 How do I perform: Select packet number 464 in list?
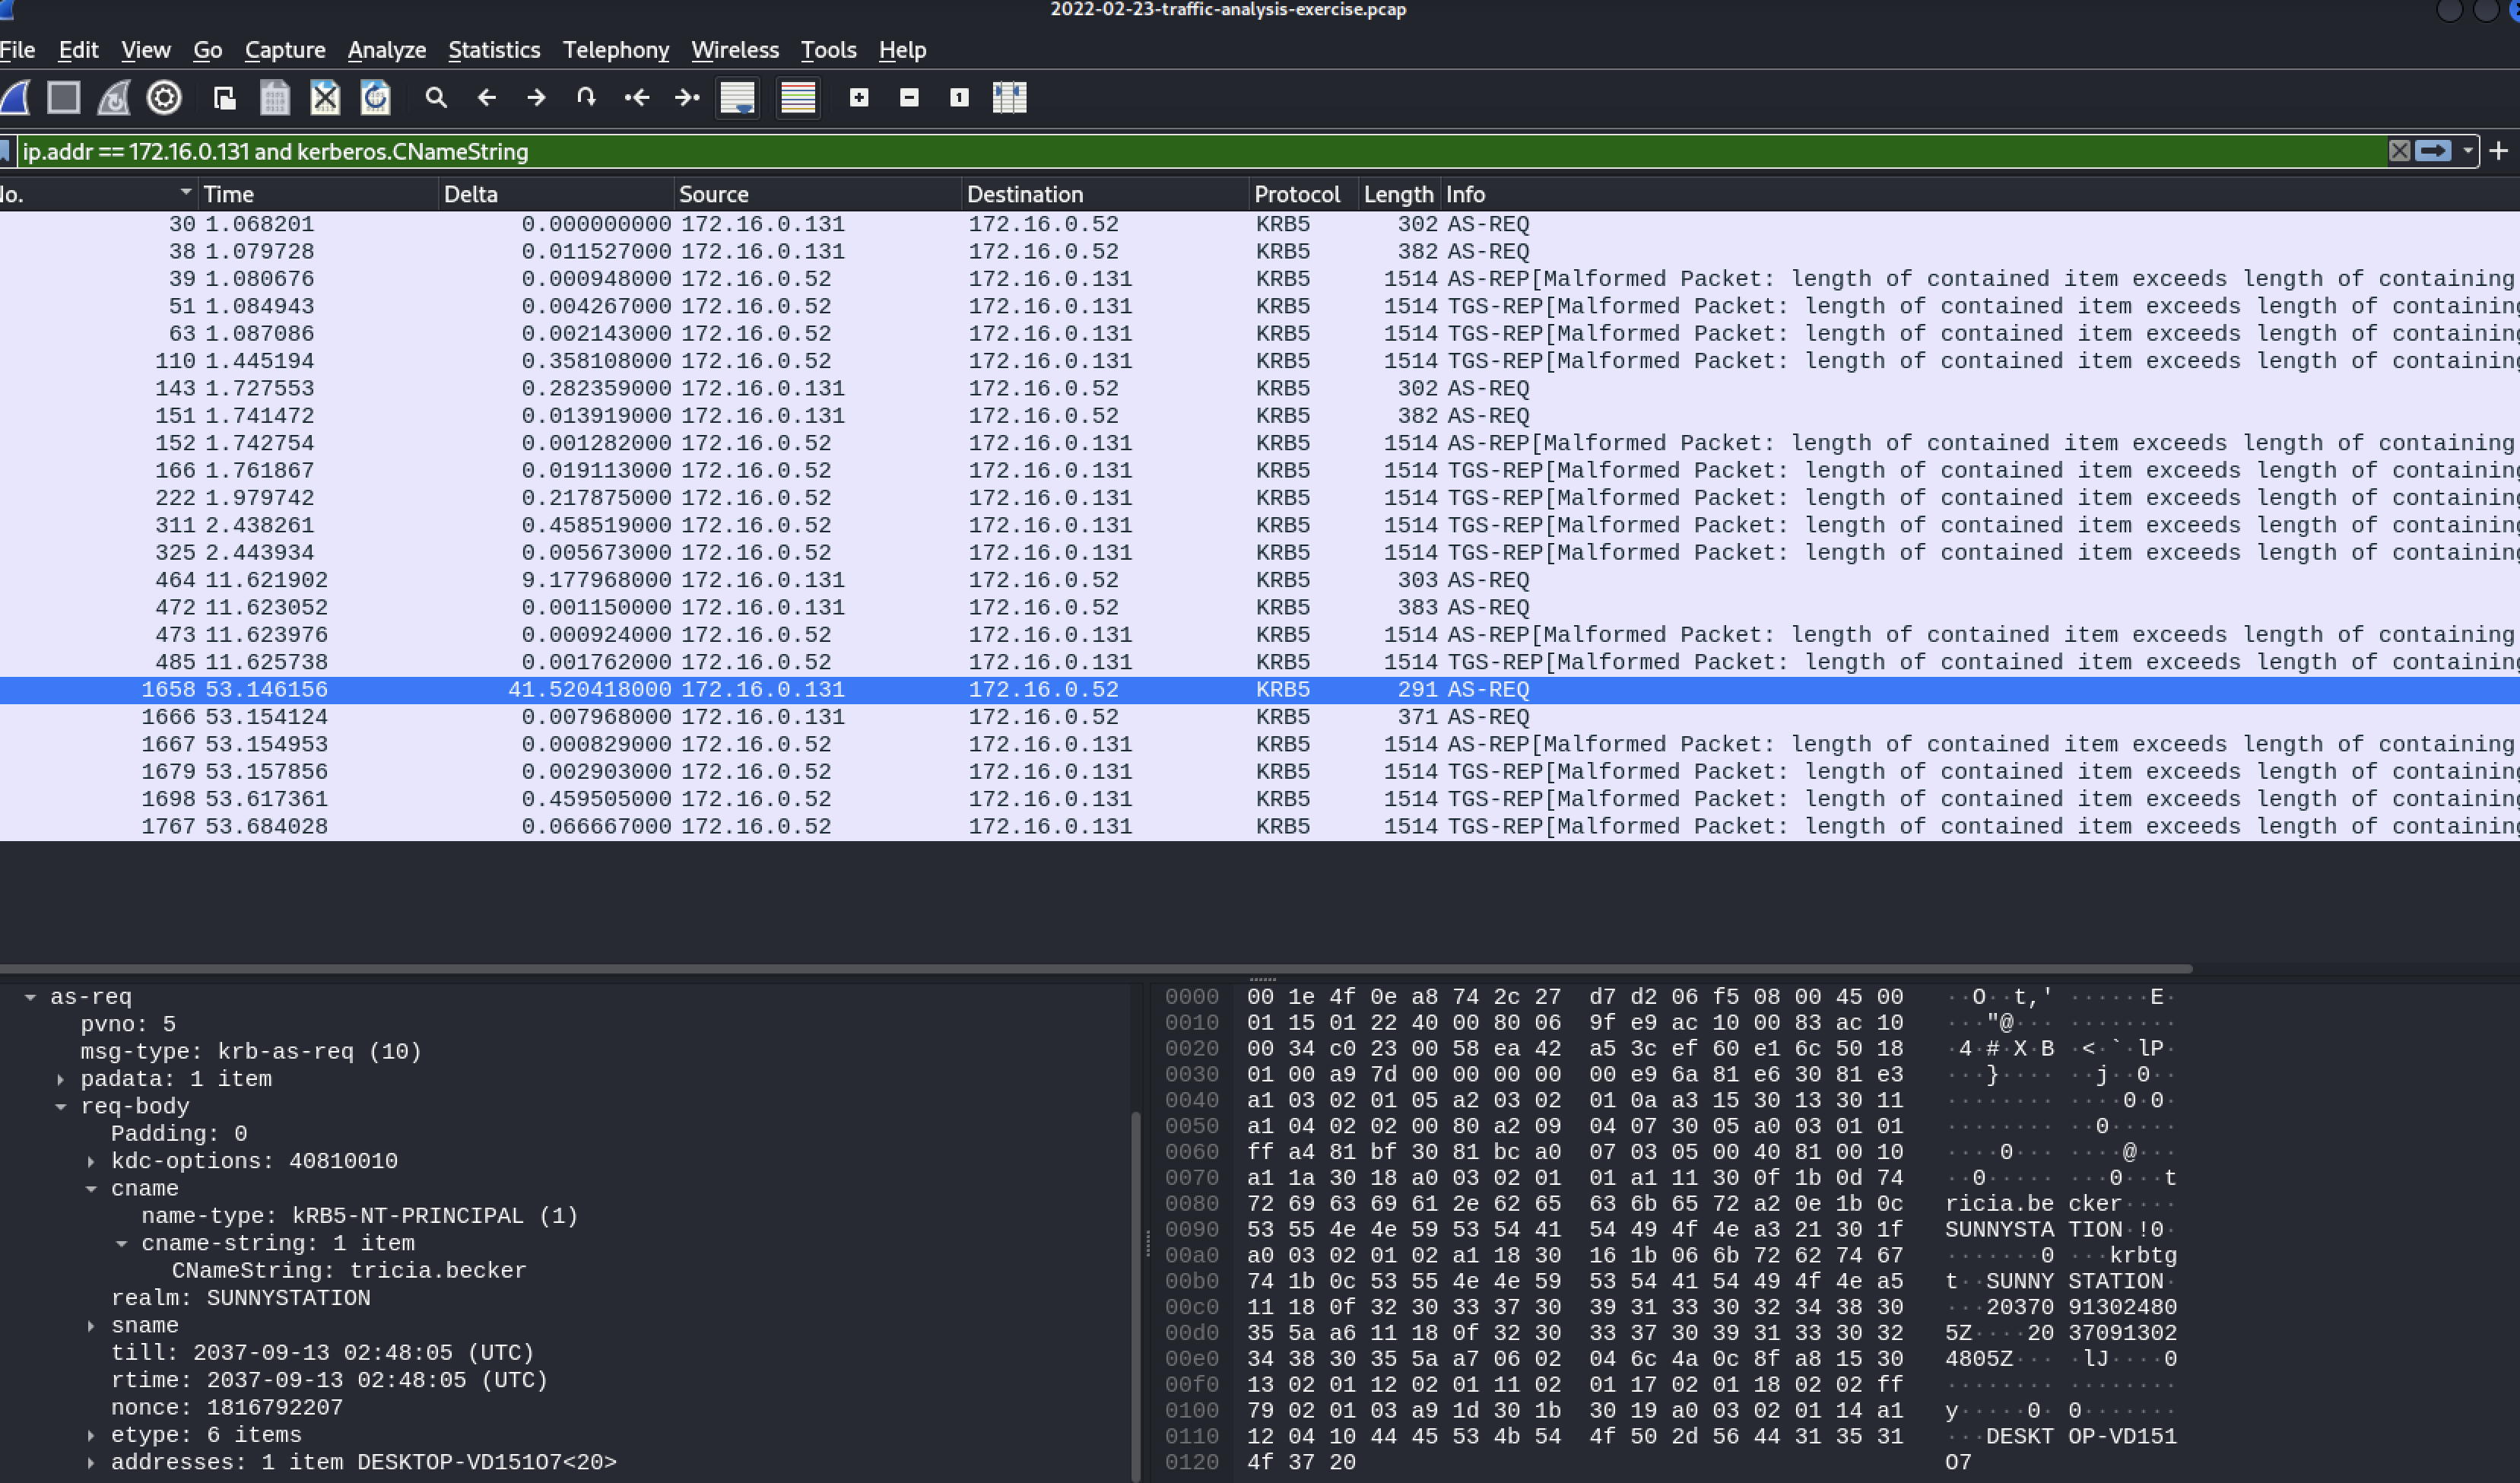tap(700, 580)
